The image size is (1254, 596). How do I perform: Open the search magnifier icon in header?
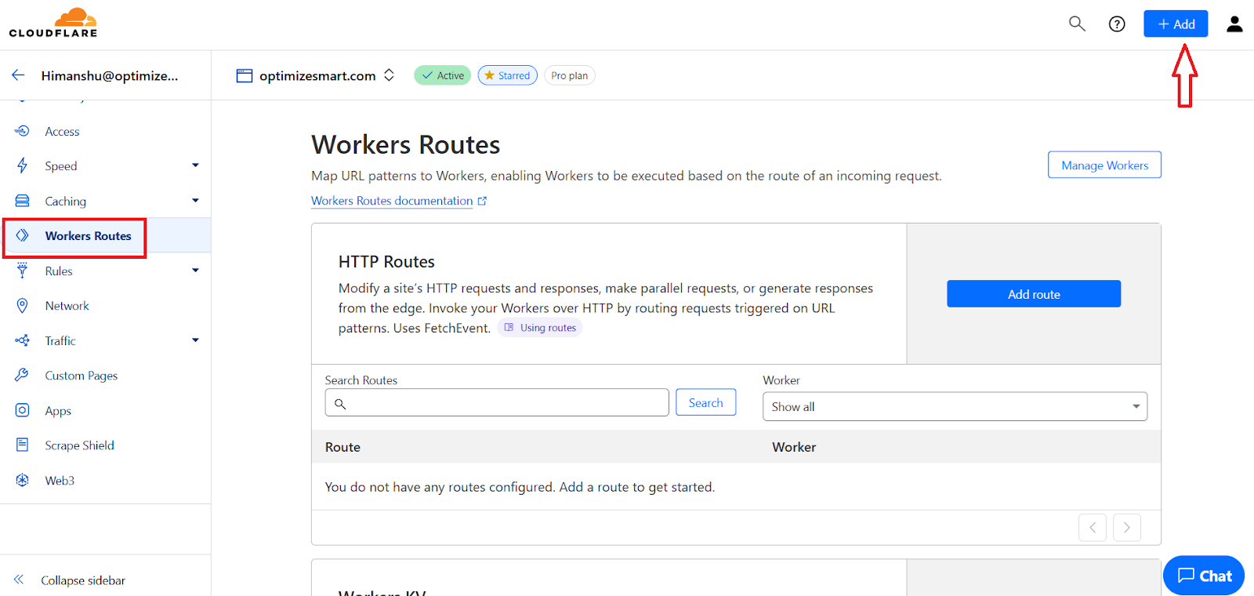point(1077,24)
